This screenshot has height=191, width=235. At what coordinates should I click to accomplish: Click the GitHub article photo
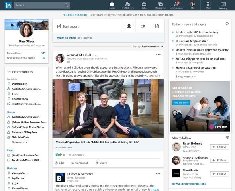108,108
